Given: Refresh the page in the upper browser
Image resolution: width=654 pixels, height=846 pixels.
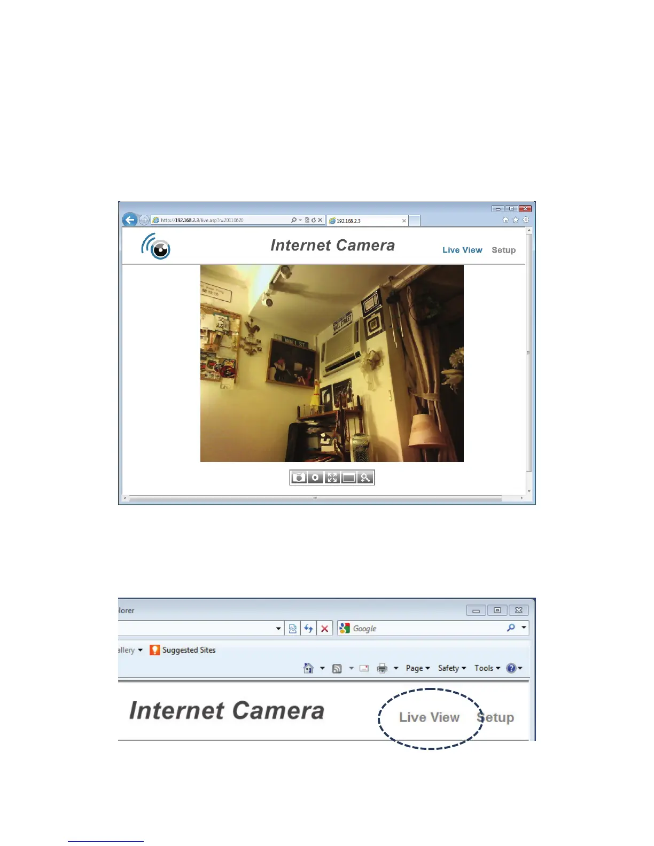Looking at the screenshot, I should (314, 220).
